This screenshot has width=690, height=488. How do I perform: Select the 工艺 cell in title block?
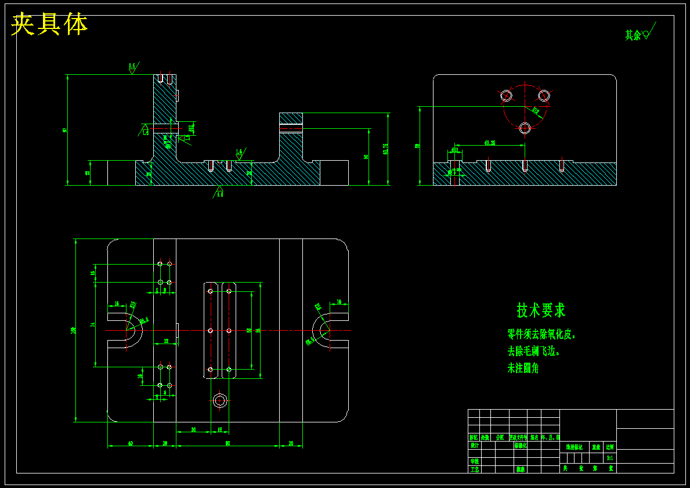pos(474,469)
